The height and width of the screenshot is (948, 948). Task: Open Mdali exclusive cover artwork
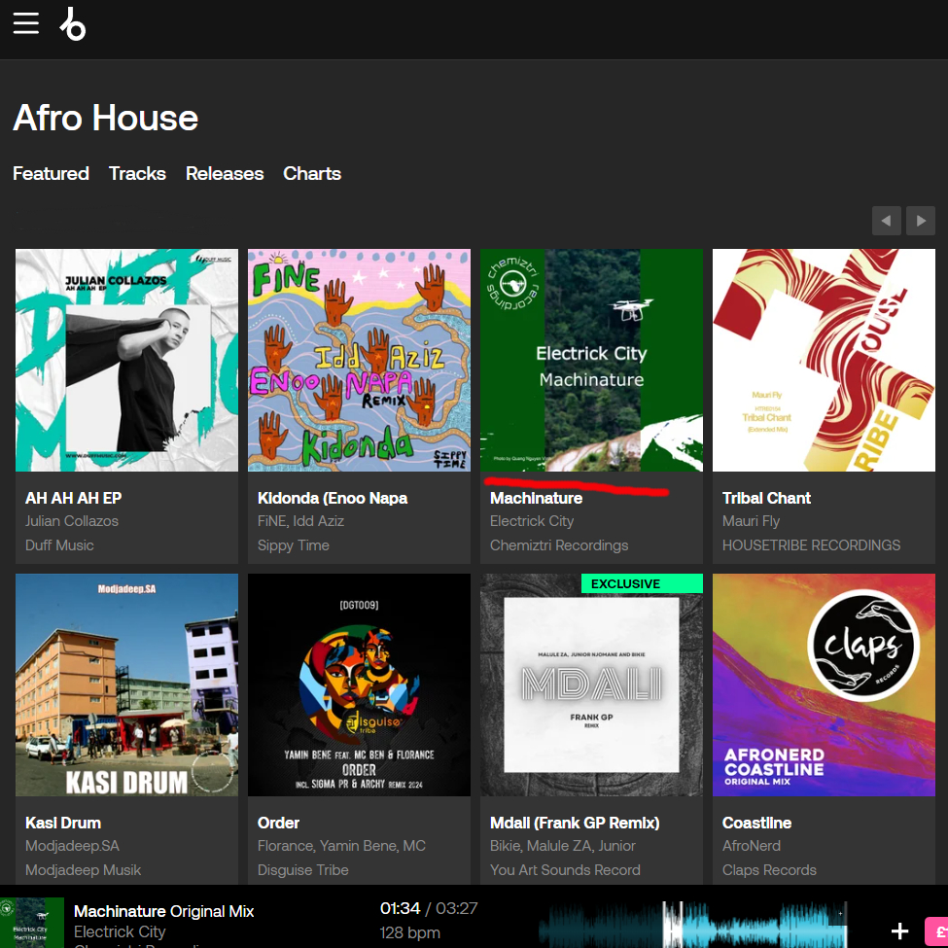(x=591, y=685)
